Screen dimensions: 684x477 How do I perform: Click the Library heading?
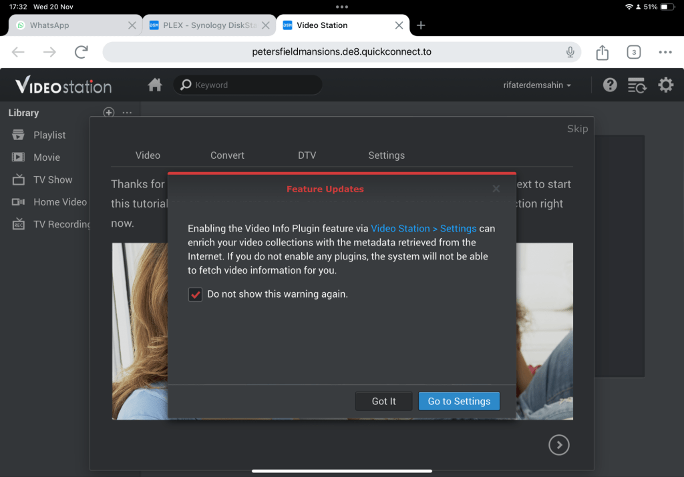(23, 113)
